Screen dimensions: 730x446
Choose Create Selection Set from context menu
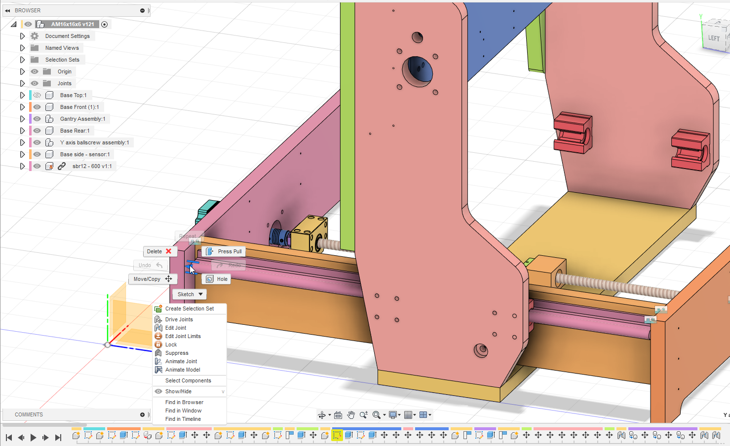coord(190,309)
